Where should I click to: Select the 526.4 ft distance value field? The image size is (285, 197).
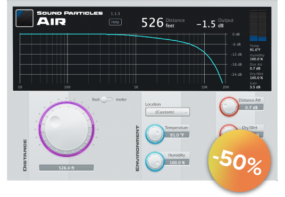66,168
